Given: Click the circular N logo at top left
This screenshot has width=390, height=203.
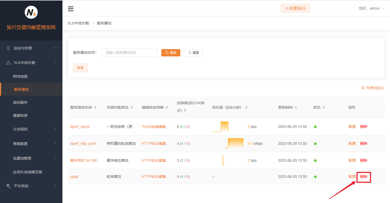Looking at the screenshot, I should pyautogui.click(x=31, y=12).
